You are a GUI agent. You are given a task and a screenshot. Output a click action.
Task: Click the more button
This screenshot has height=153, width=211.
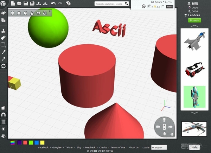tap(170, 7)
